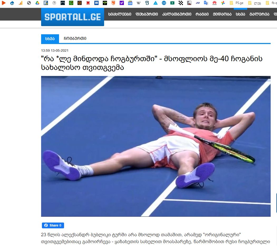Open the Huawei bookmark icon

pos(215,3)
